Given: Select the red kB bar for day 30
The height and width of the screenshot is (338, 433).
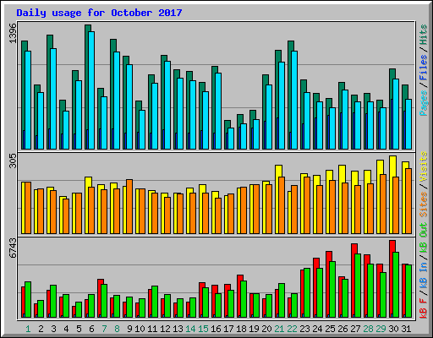Looking at the screenshot, I should point(392,279).
